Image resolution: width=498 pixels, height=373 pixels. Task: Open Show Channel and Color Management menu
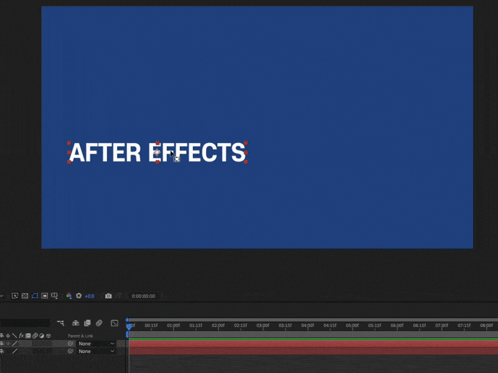click(x=68, y=296)
